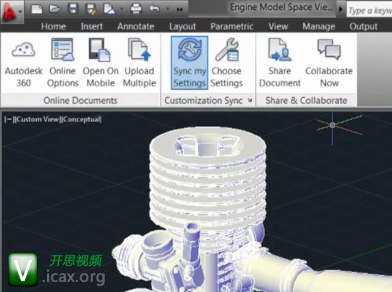The height and width of the screenshot is (292, 392).
Task: Click the Open file folder icon
Action: tap(55, 9)
